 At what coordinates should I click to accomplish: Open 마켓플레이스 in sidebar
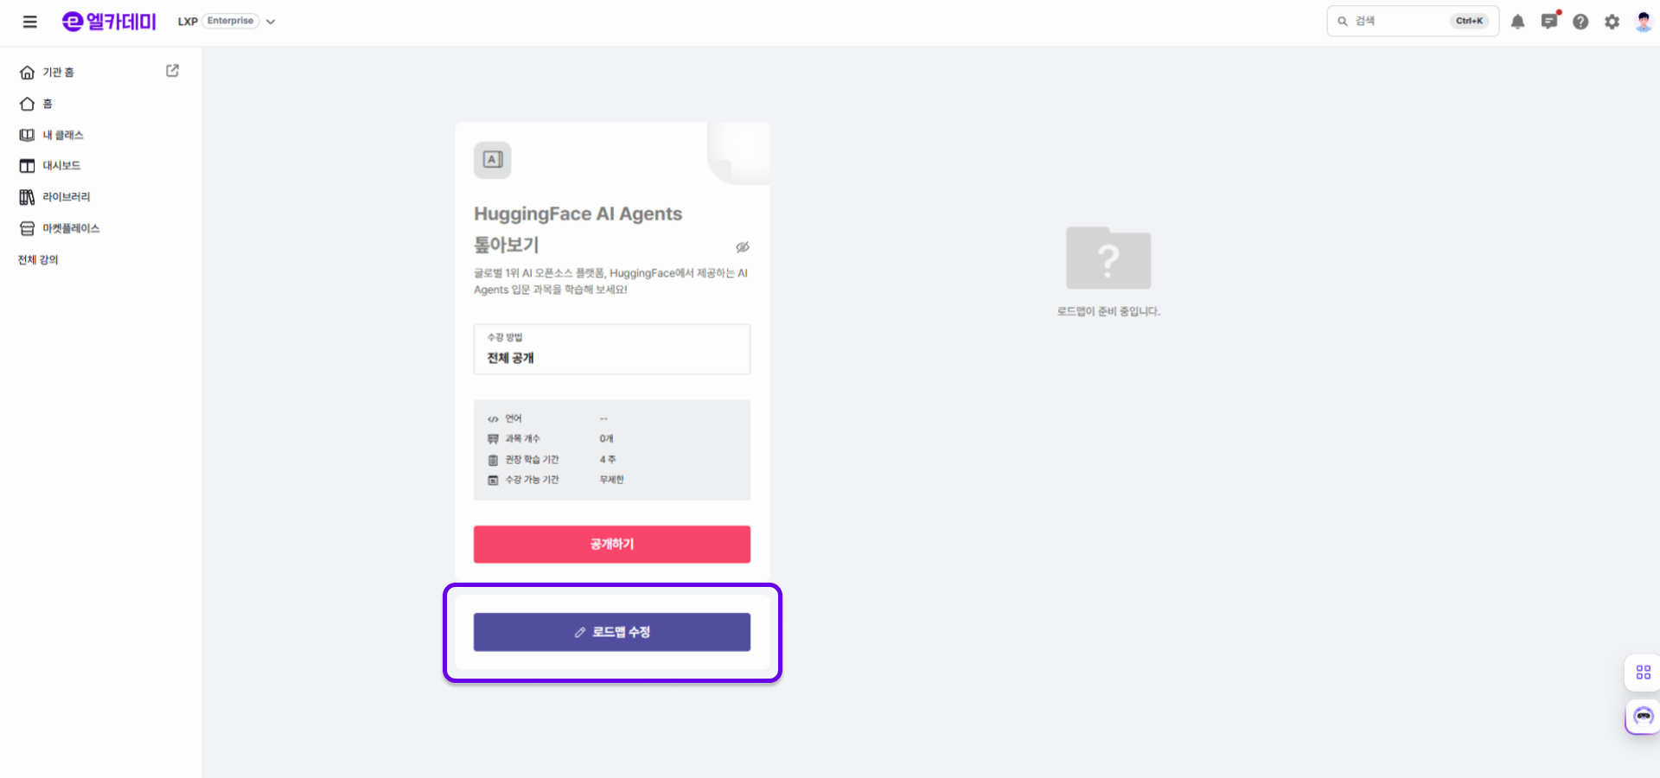tap(71, 228)
